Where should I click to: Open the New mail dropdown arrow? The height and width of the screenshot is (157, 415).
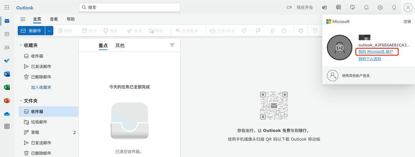click(x=49, y=31)
